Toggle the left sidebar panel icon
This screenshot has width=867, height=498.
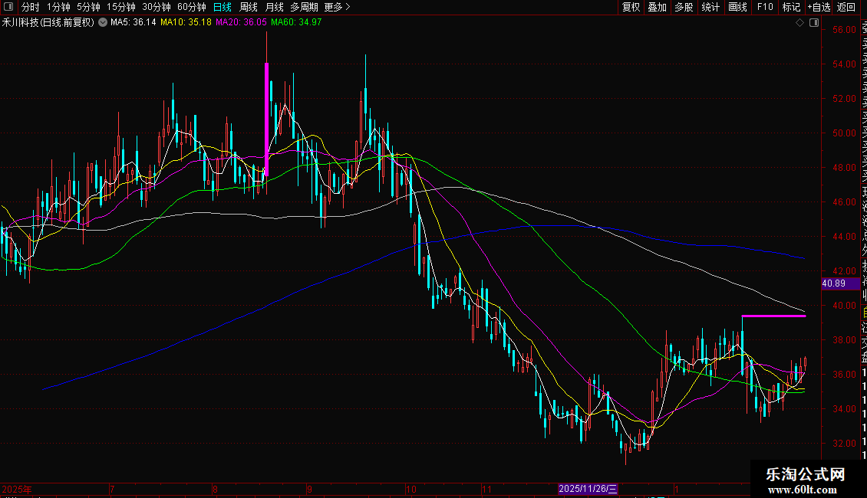point(8,7)
